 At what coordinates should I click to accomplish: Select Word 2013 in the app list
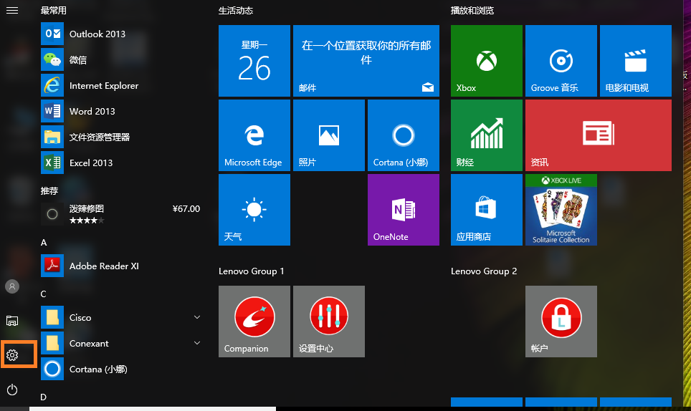tap(92, 111)
